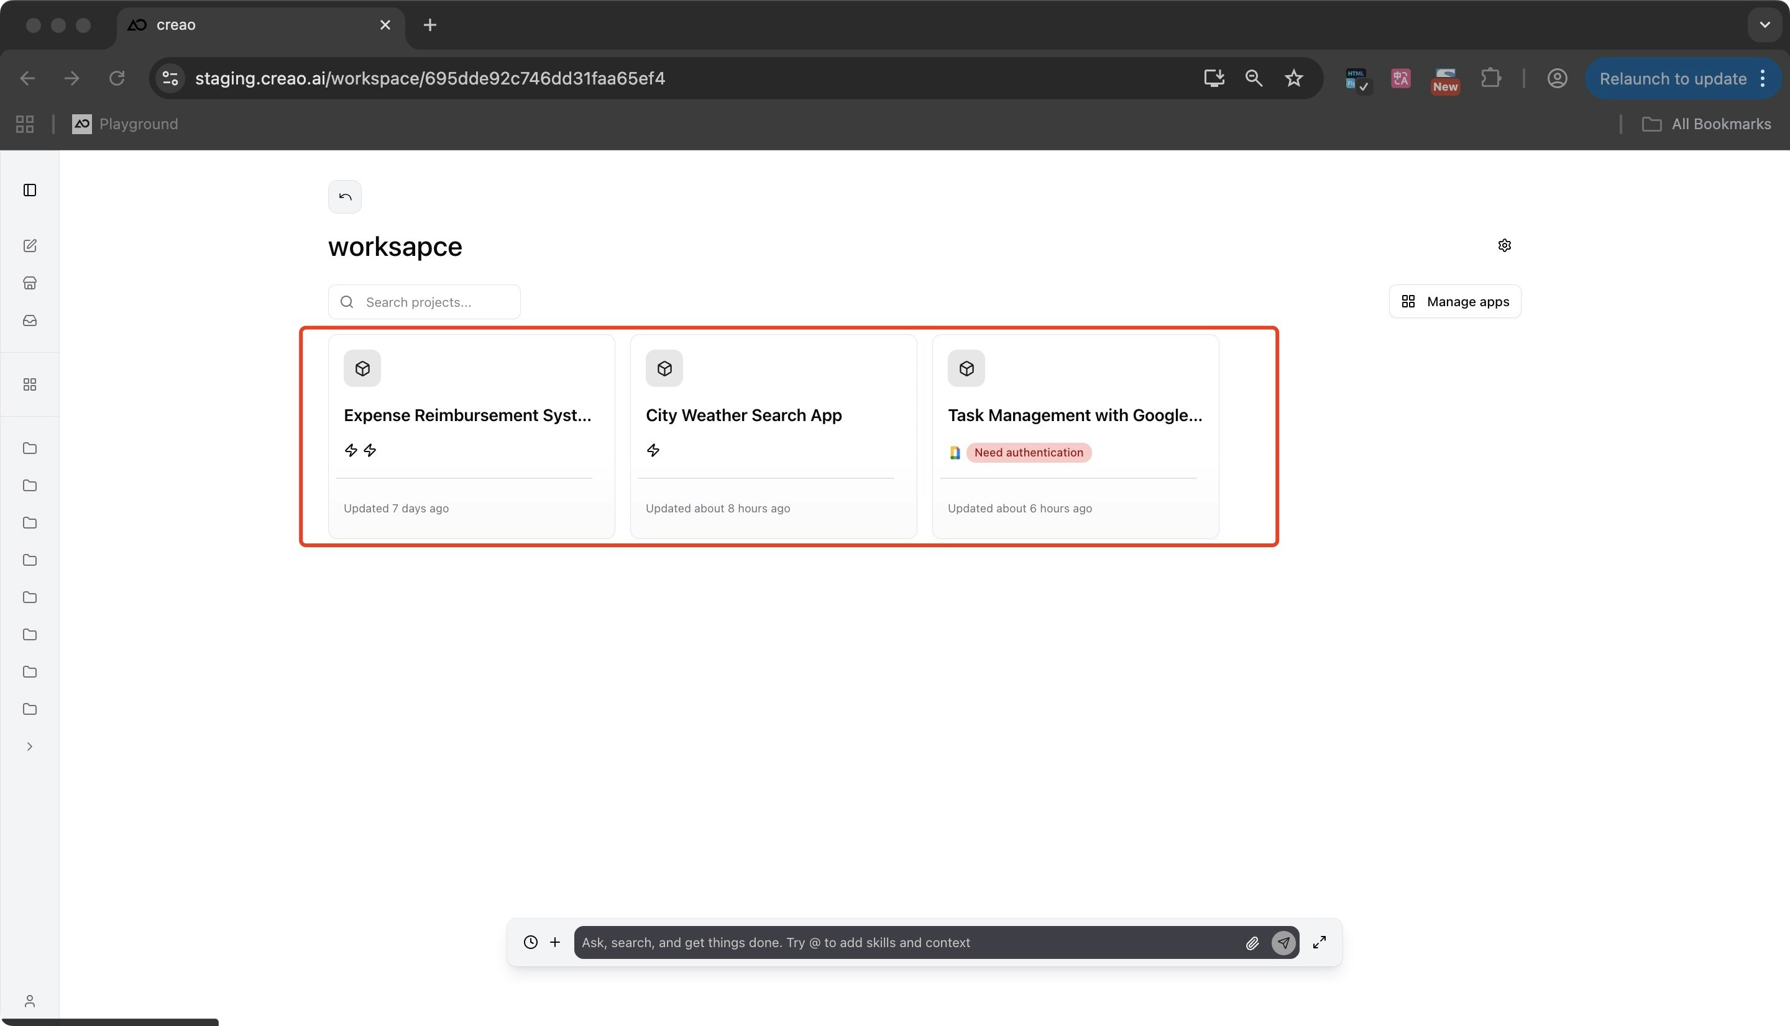Toggle the sidebar panel icon
Viewport: 1790px width, 1026px height.
tap(30, 190)
